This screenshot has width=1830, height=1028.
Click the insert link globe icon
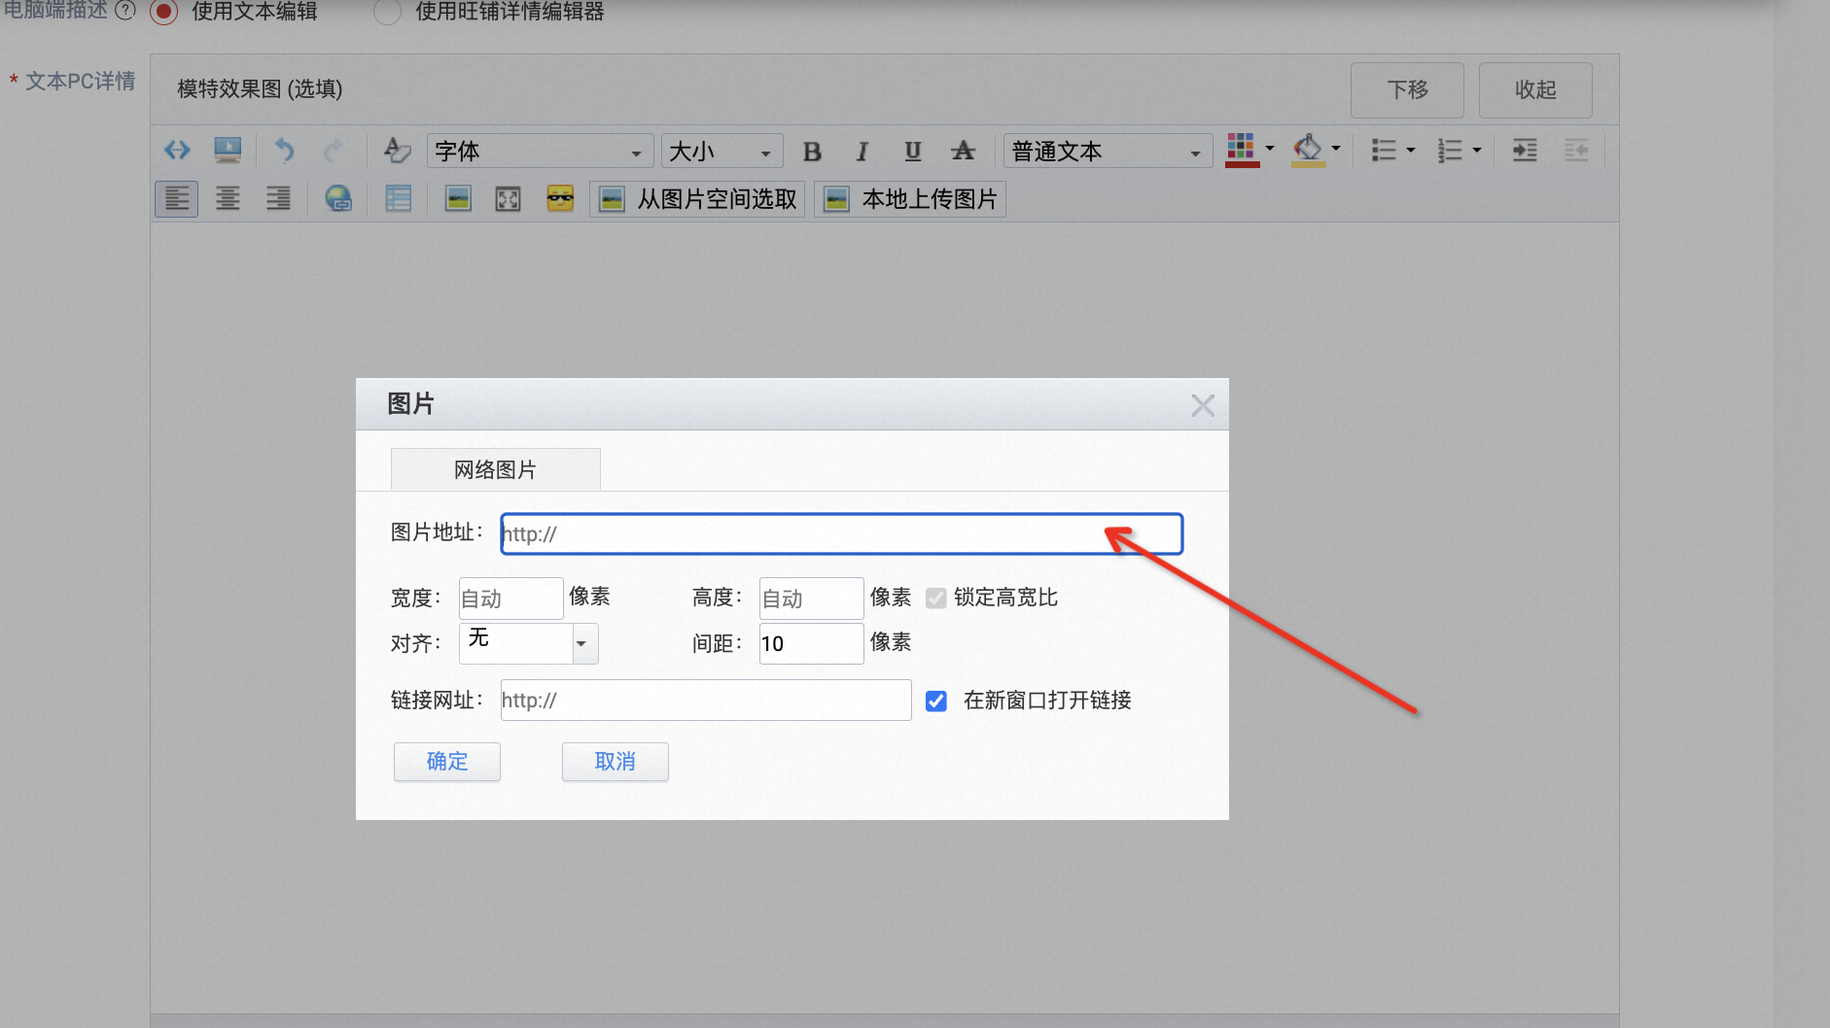pos(337,199)
